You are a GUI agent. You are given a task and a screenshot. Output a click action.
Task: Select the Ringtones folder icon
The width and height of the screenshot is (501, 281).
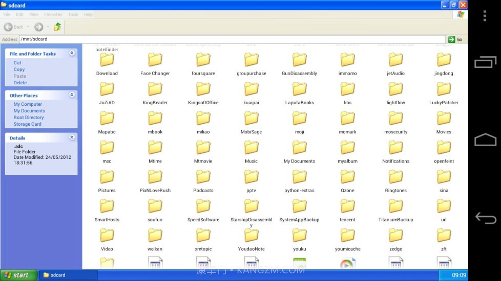(x=395, y=177)
